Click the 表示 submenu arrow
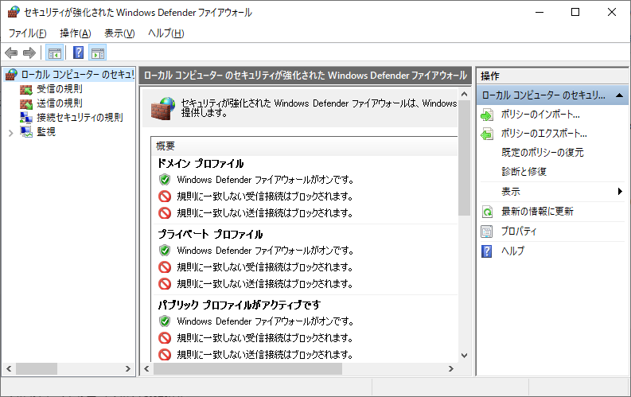 click(620, 192)
